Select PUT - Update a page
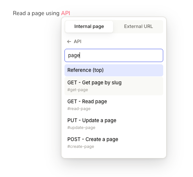 114,124
